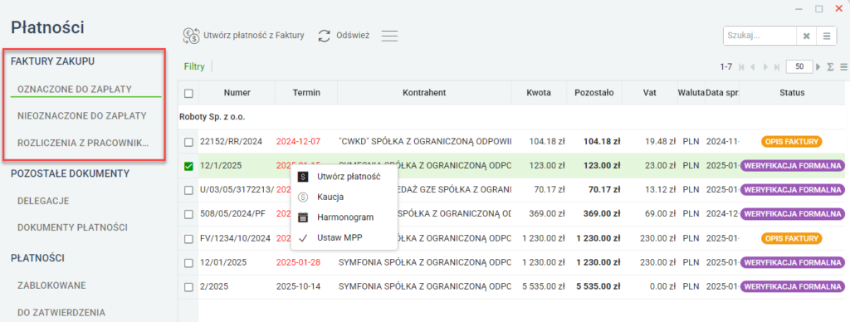Click due date 2024-12-07
Image resolution: width=850 pixels, height=322 pixels.
pyautogui.click(x=298, y=142)
